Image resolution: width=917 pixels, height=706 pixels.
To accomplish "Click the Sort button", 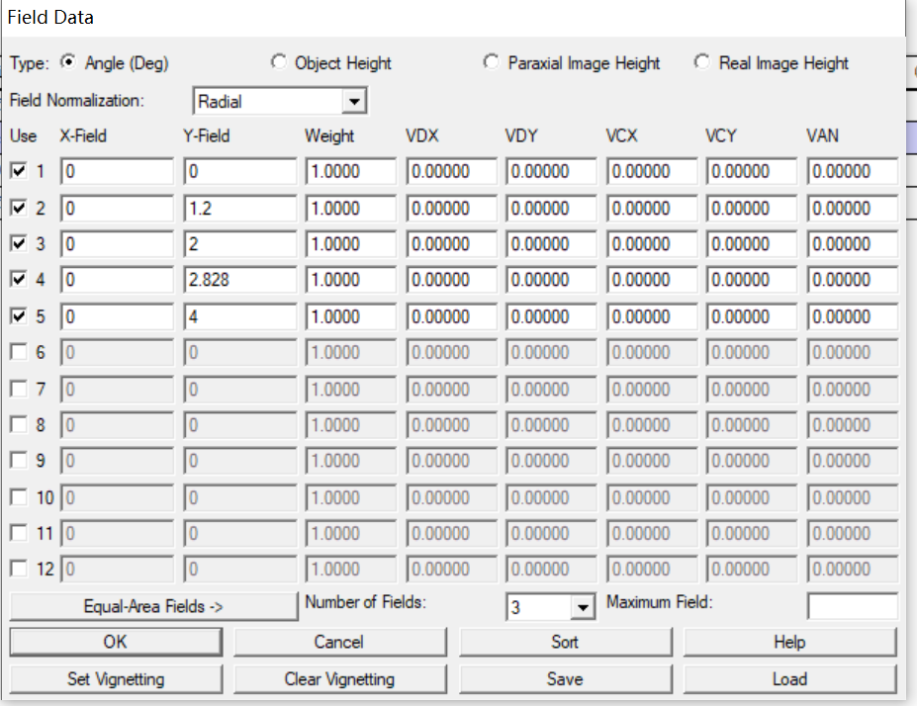I will (x=566, y=642).
